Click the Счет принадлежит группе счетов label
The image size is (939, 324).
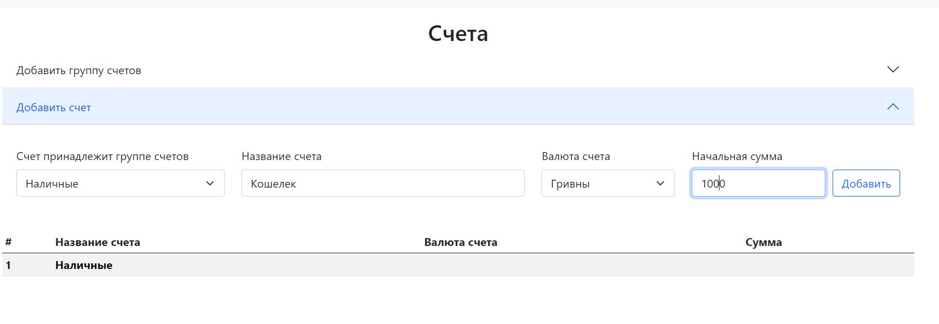pos(102,157)
